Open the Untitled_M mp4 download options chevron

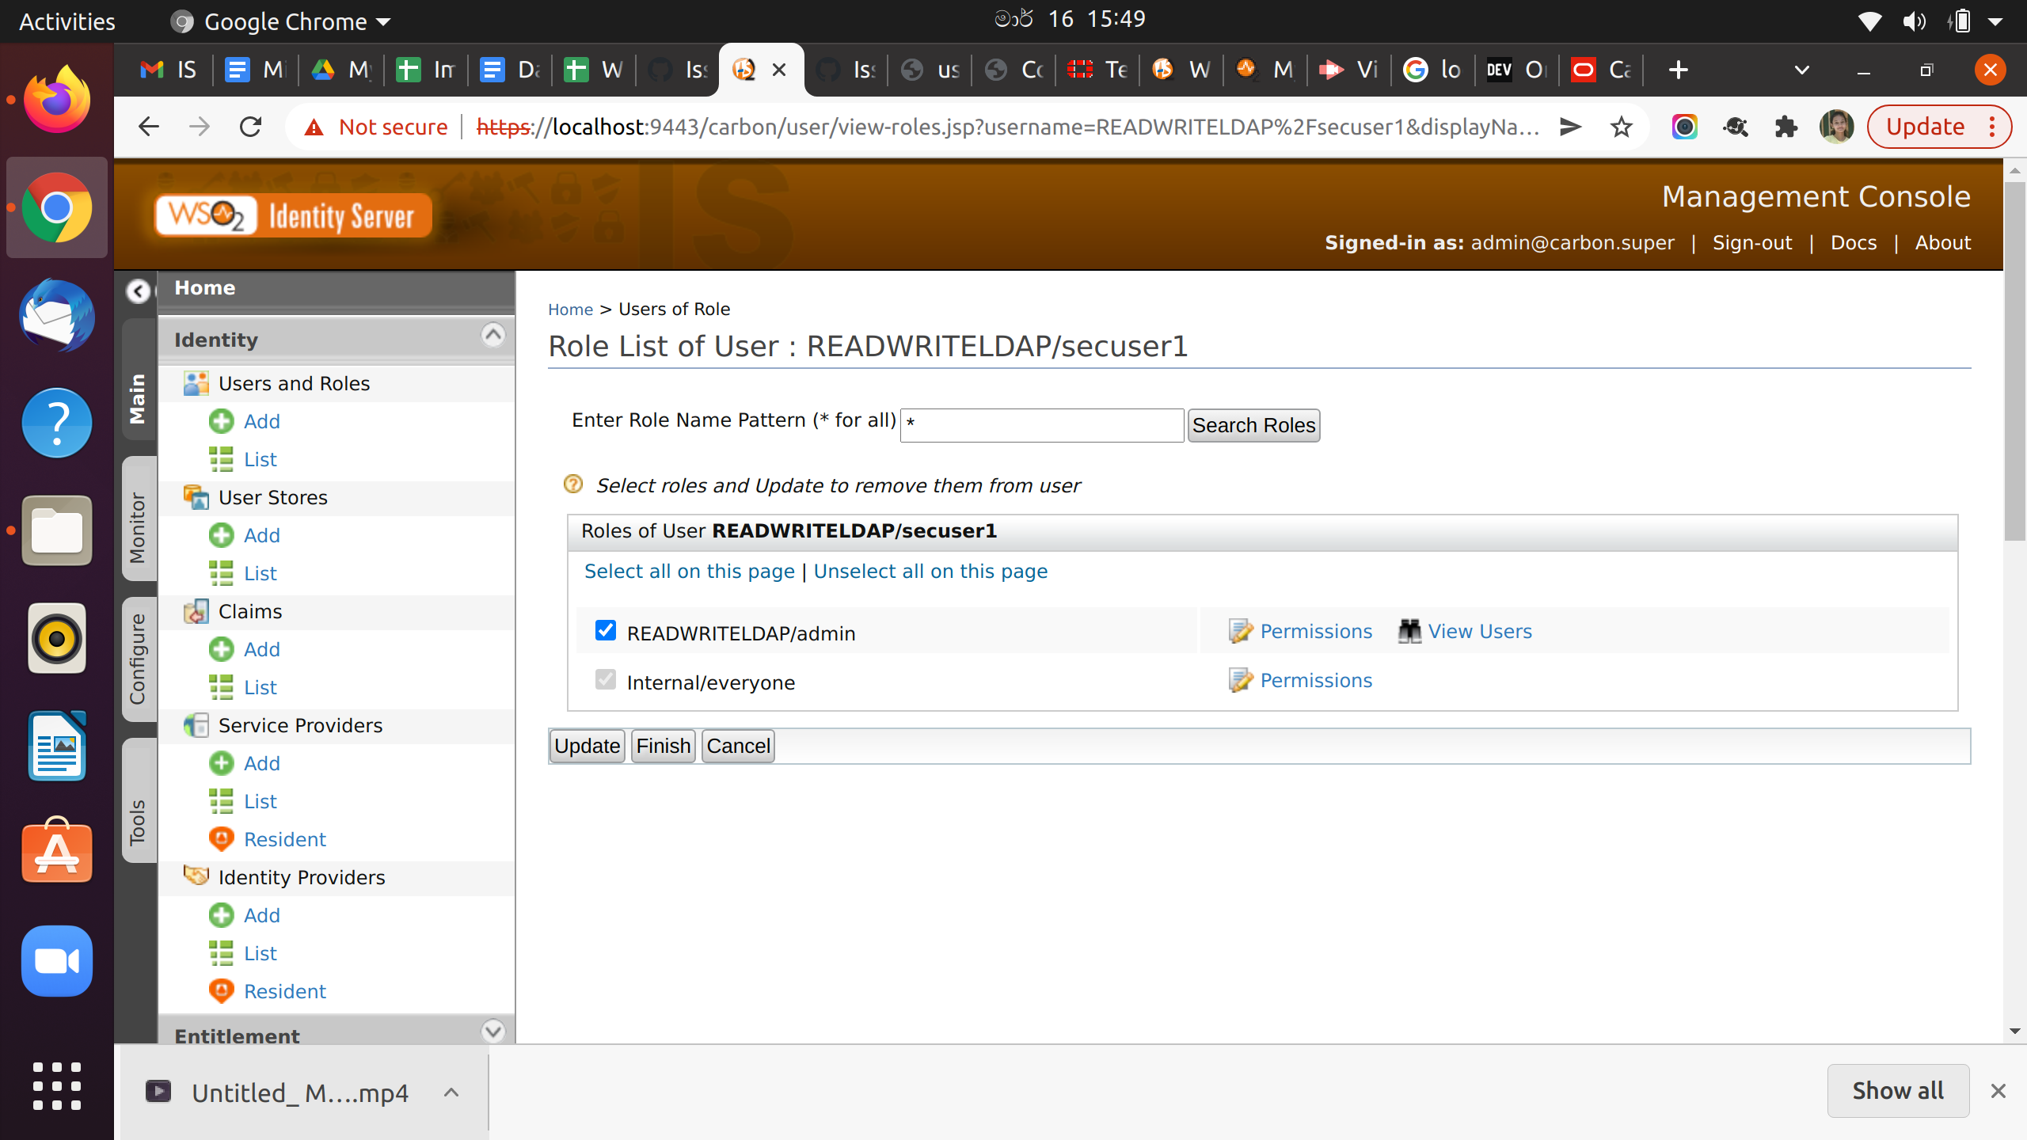point(451,1092)
